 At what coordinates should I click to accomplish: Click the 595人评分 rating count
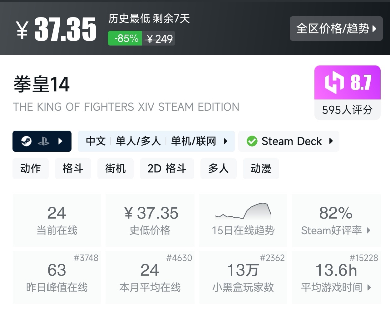point(347,110)
